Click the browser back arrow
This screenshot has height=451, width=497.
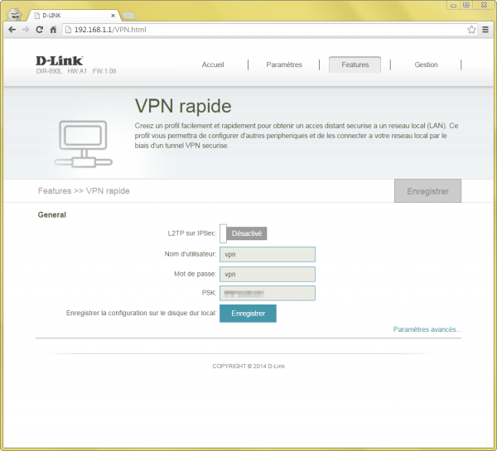pyautogui.click(x=12, y=29)
